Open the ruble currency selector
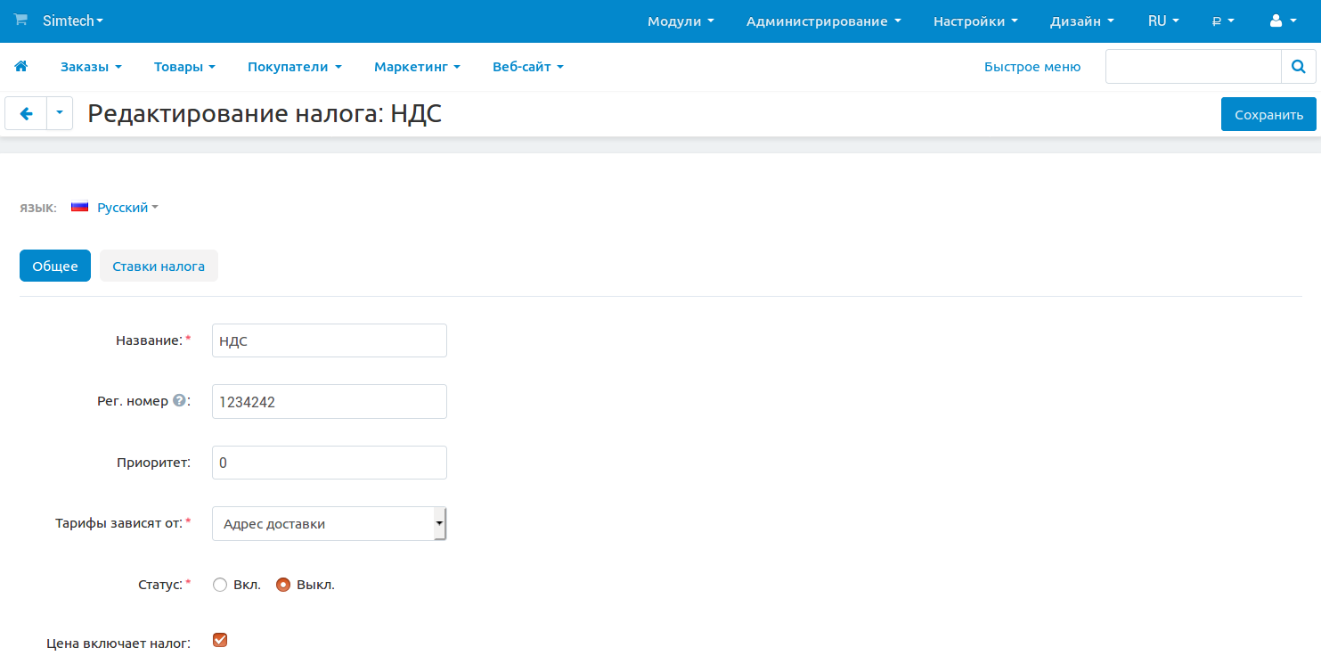Image resolution: width=1321 pixels, height=664 pixels. coord(1222,21)
